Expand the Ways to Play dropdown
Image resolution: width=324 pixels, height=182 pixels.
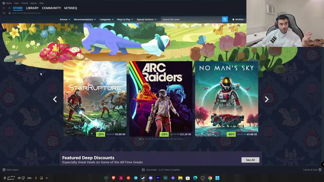click(125, 19)
